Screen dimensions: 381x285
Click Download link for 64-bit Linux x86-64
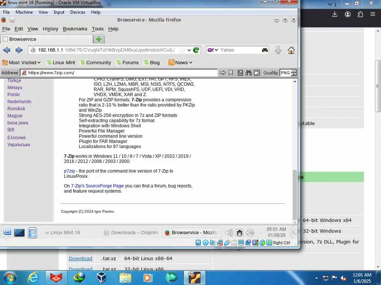tap(80, 258)
